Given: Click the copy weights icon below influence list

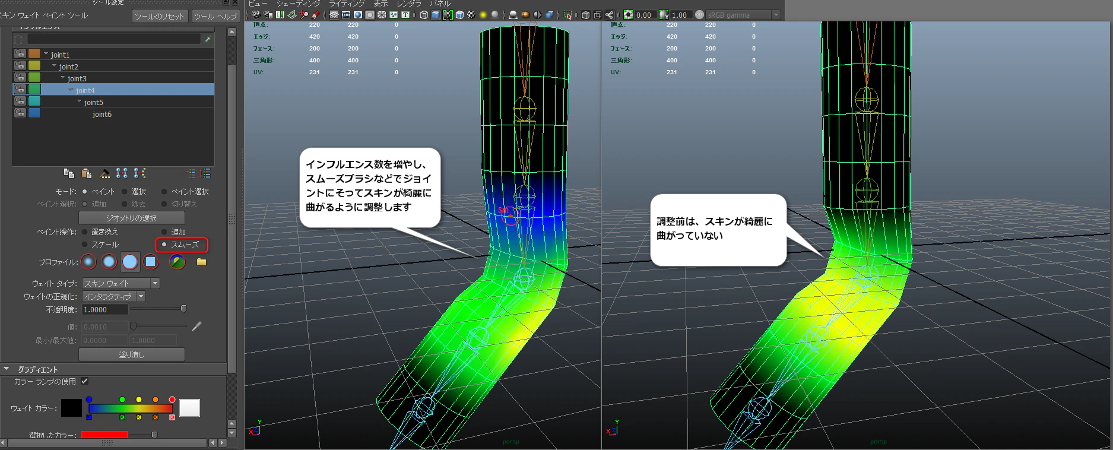Looking at the screenshot, I should [x=69, y=173].
